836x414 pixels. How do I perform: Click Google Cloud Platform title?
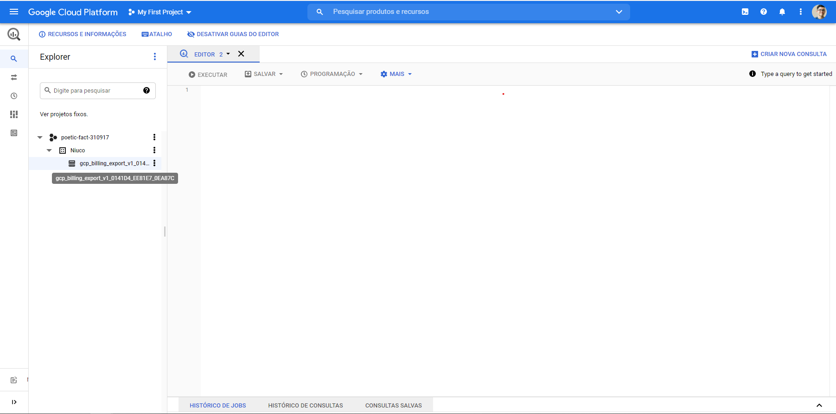(73, 12)
